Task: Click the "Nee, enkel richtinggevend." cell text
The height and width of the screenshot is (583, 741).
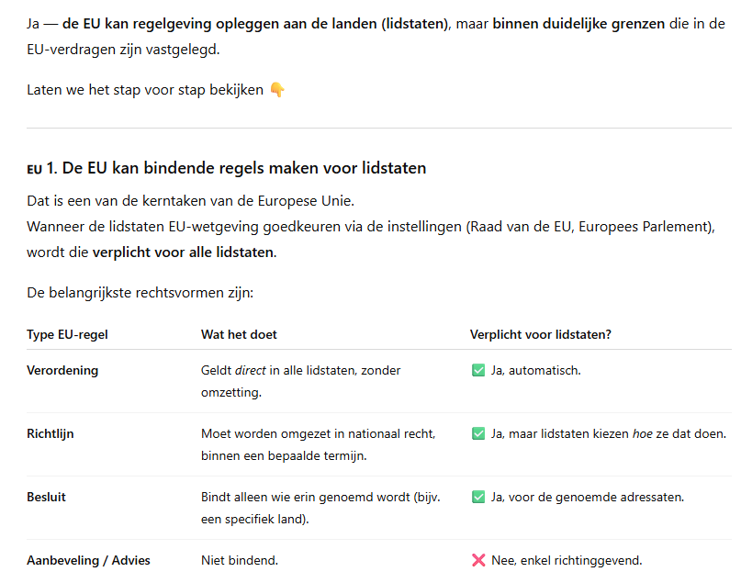Action: tap(567, 560)
